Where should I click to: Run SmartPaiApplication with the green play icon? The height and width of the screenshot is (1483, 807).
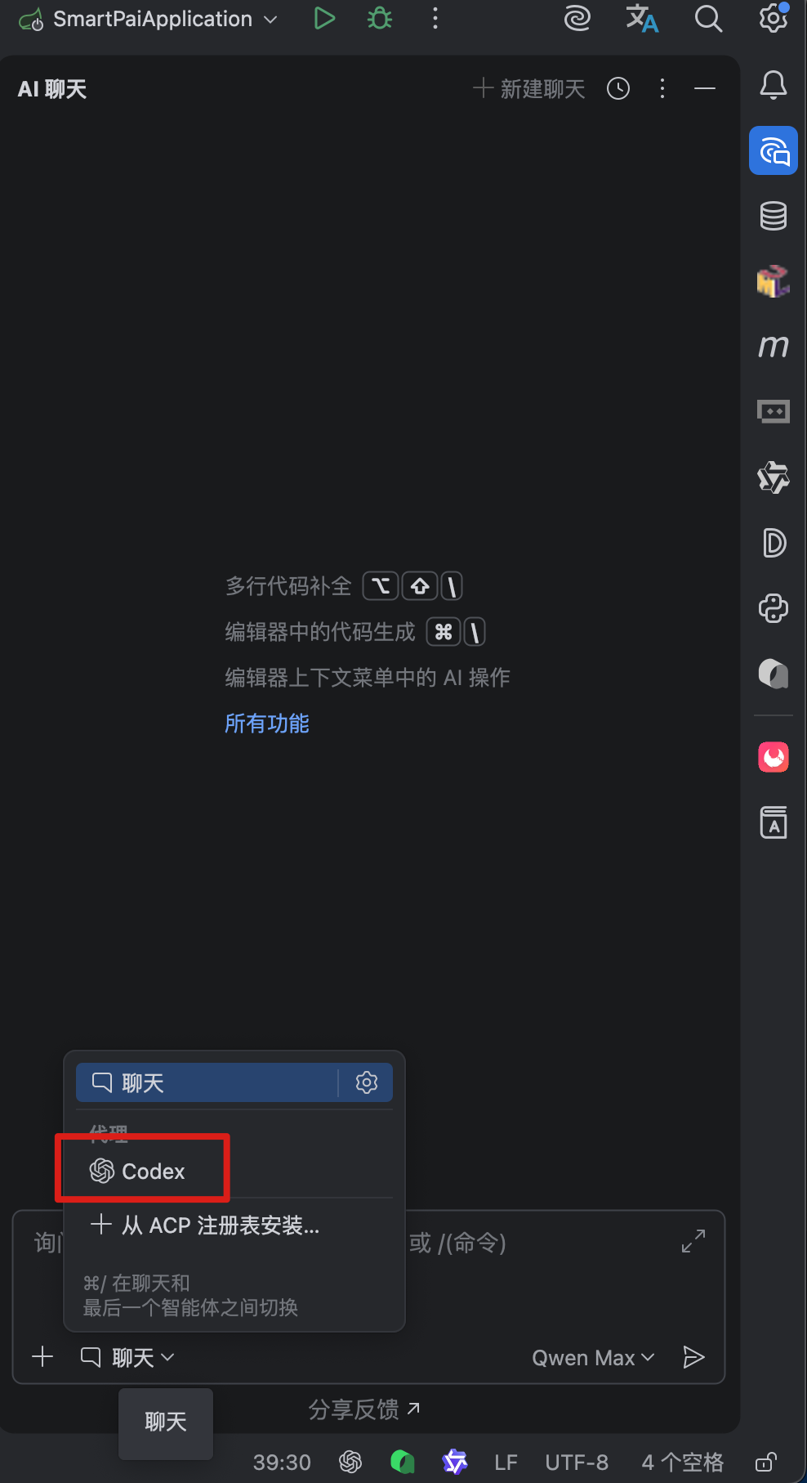[x=324, y=18]
